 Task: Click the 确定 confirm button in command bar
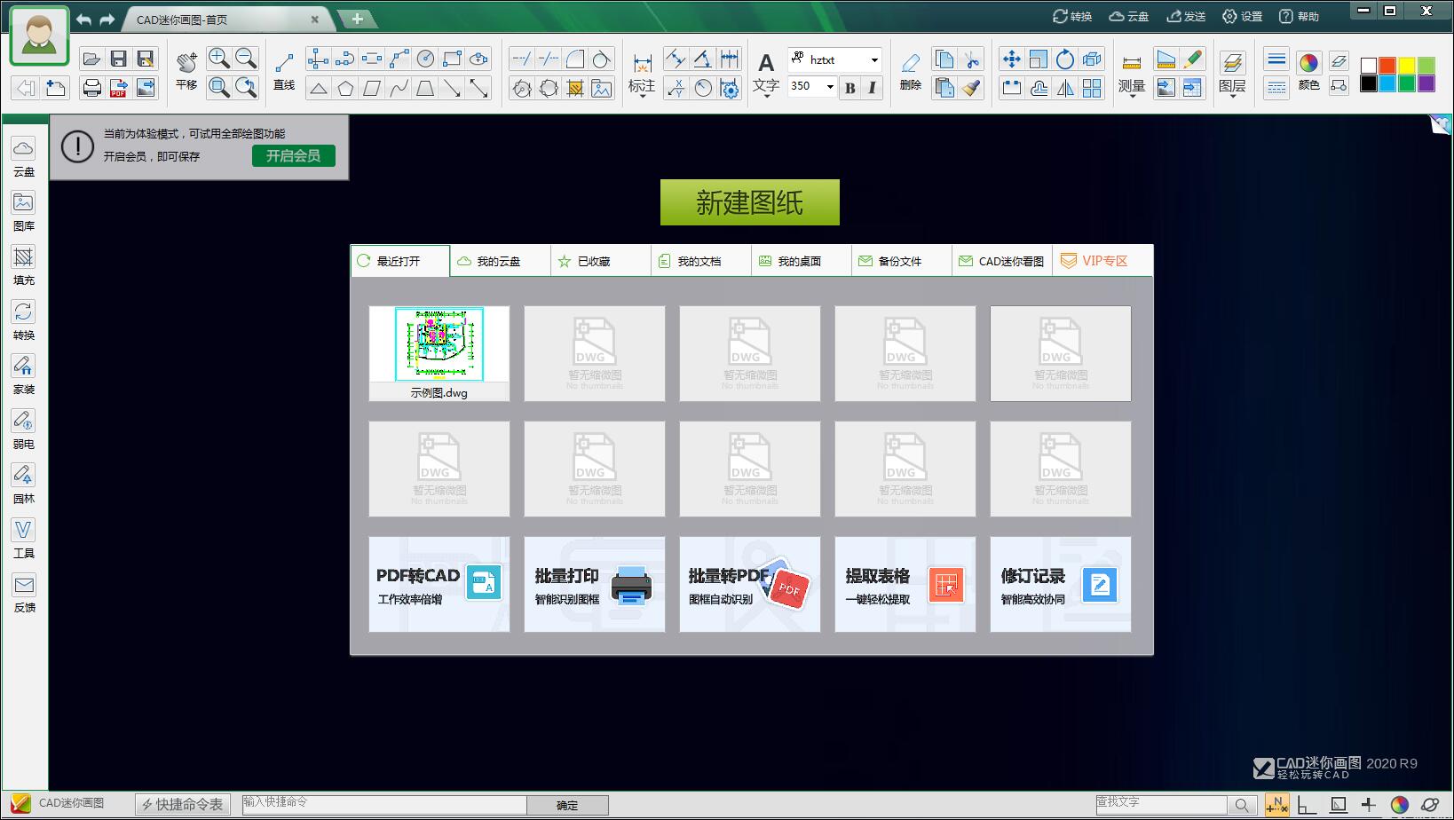click(567, 805)
